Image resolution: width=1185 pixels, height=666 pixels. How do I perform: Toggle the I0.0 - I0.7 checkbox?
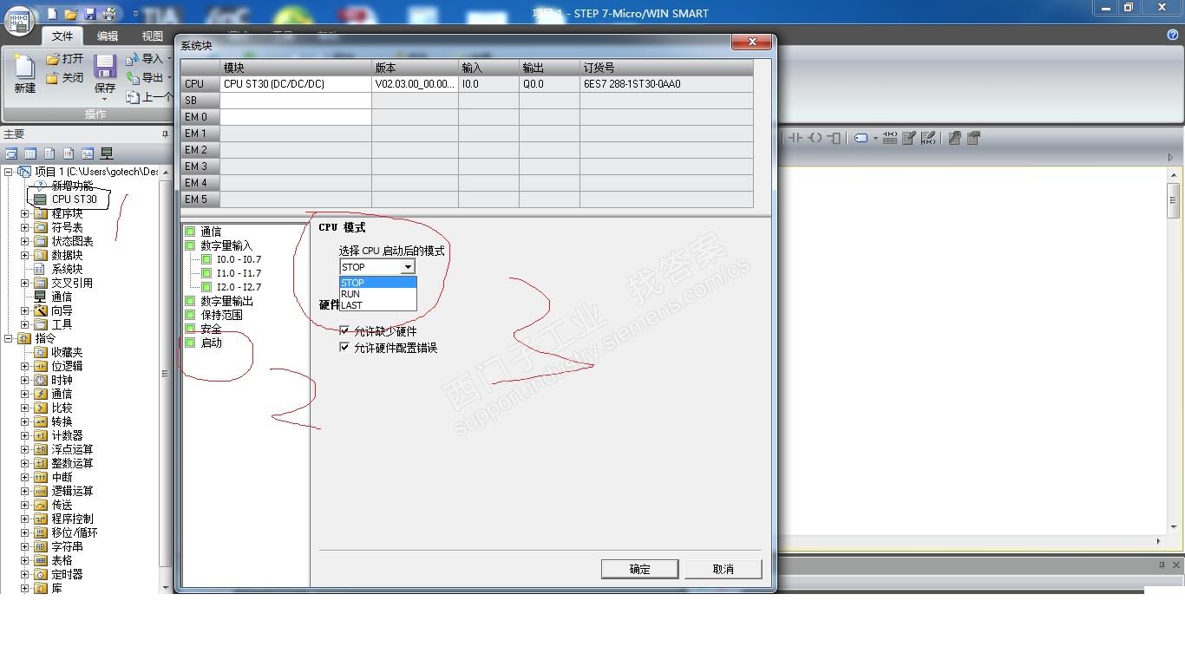click(206, 259)
